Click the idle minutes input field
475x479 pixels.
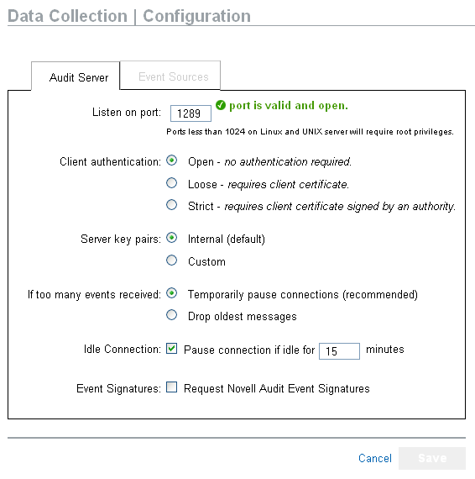[x=339, y=351]
